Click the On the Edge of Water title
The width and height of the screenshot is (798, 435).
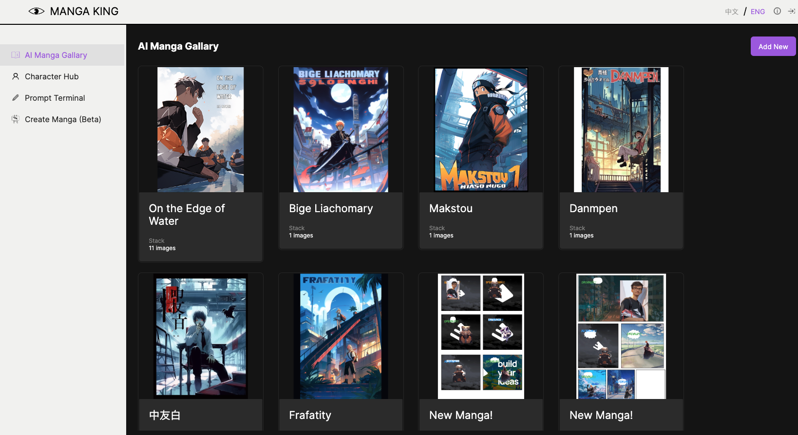click(187, 215)
